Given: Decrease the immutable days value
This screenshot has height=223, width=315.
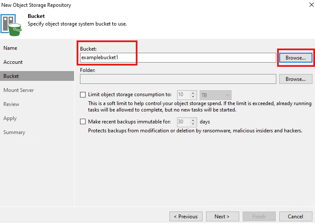Looking at the screenshot, I should click(194, 124).
